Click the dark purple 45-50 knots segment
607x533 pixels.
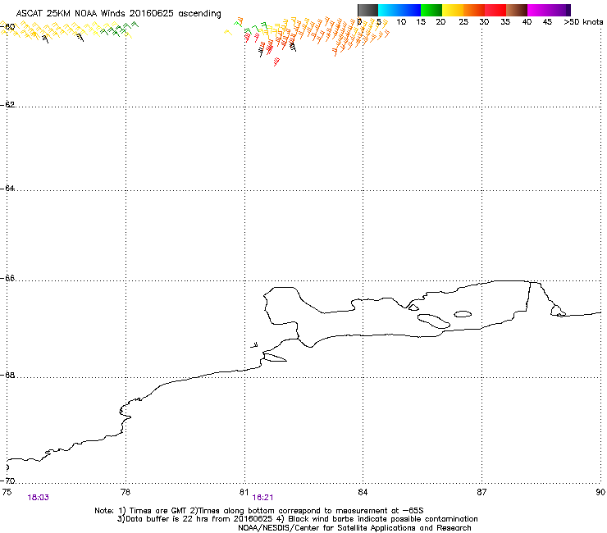coord(559,10)
